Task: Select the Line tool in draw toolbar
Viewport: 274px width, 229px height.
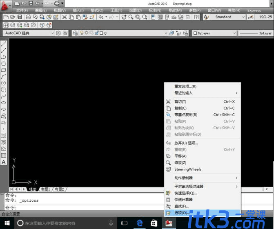Action: tap(4, 44)
